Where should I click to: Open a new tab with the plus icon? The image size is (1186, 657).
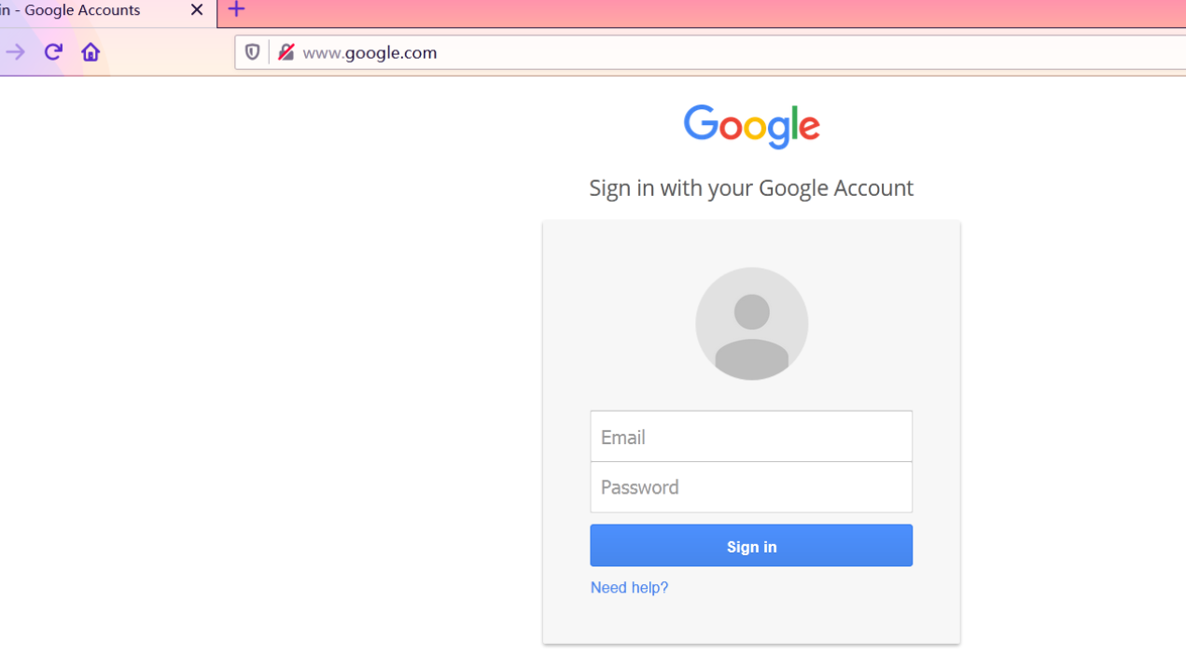pos(236,10)
